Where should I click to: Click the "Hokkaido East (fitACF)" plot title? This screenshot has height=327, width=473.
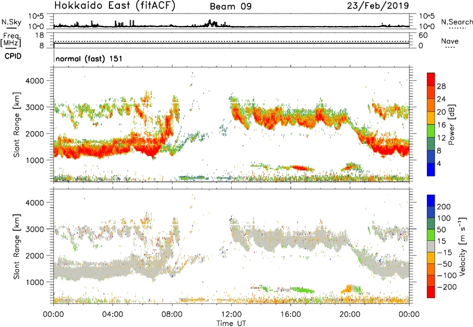click(115, 6)
